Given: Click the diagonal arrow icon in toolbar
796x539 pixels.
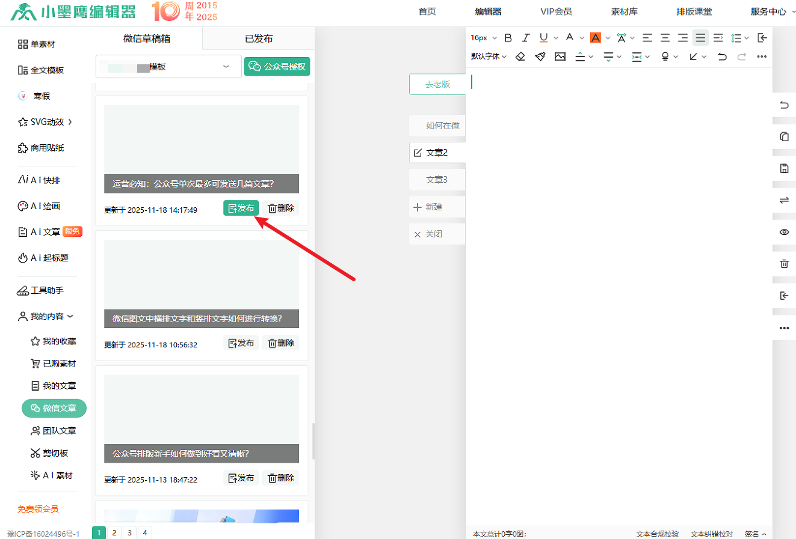Looking at the screenshot, I should coord(693,56).
